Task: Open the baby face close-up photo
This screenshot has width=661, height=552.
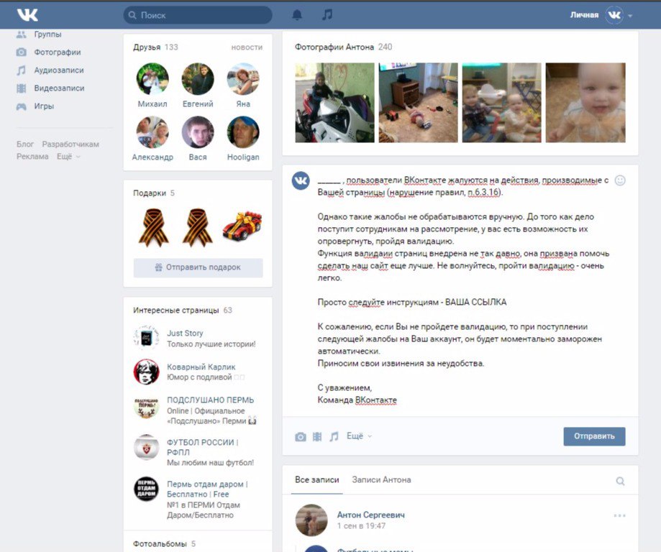Action: [585, 103]
